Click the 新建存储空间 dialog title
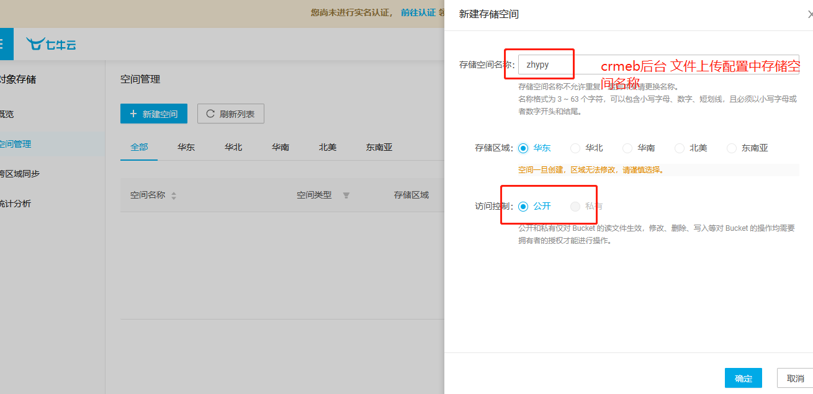Image resolution: width=813 pixels, height=394 pixels. [489, 14]
